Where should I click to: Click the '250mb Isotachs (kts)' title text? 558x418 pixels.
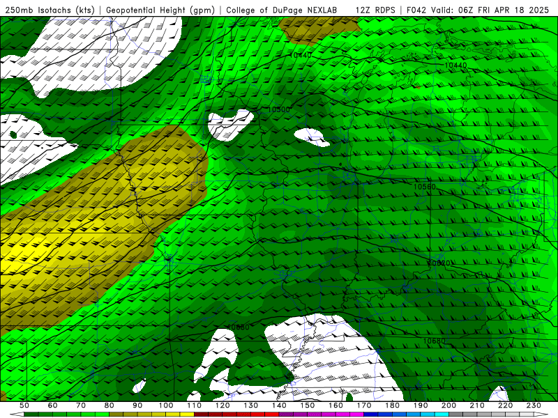point(50,10)
